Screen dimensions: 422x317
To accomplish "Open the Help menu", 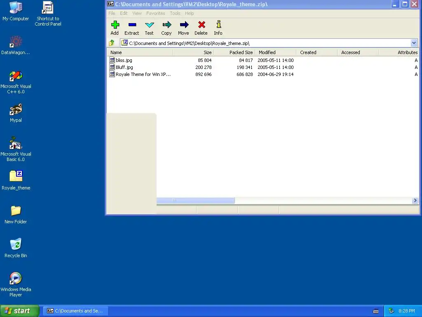I will click(189, 13).
